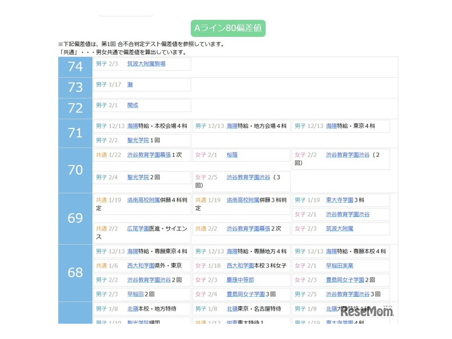Screen dimensions: 452x339
Task: Select the 69 deviation value cell
Action: coord(75,219)
